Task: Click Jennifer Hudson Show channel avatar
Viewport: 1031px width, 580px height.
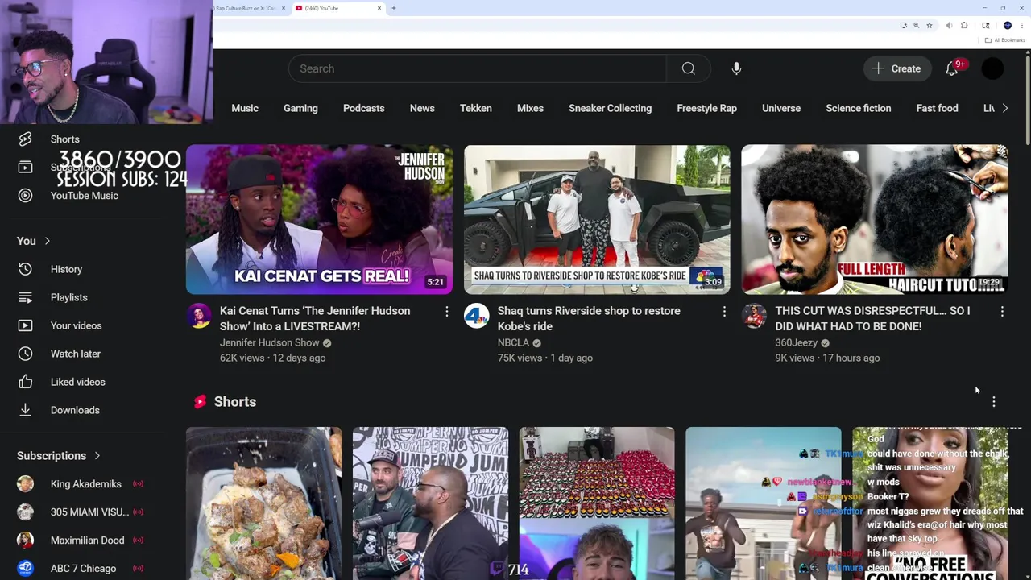Action: pyautogui.click(x=199, y=316)
